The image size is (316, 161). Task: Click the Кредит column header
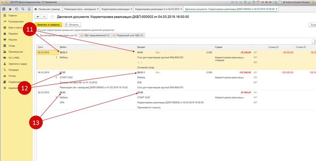[175, 47]
